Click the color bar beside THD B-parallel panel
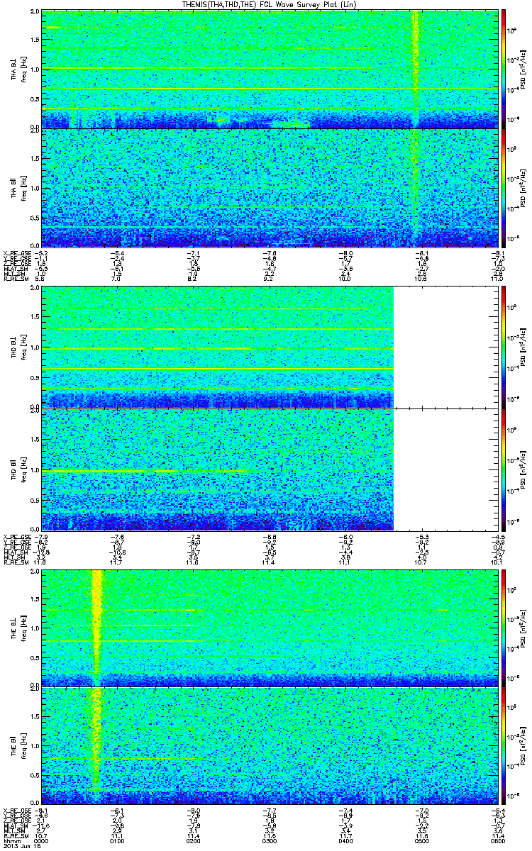The height and width of the screenshot is (851, 532). 504,469
